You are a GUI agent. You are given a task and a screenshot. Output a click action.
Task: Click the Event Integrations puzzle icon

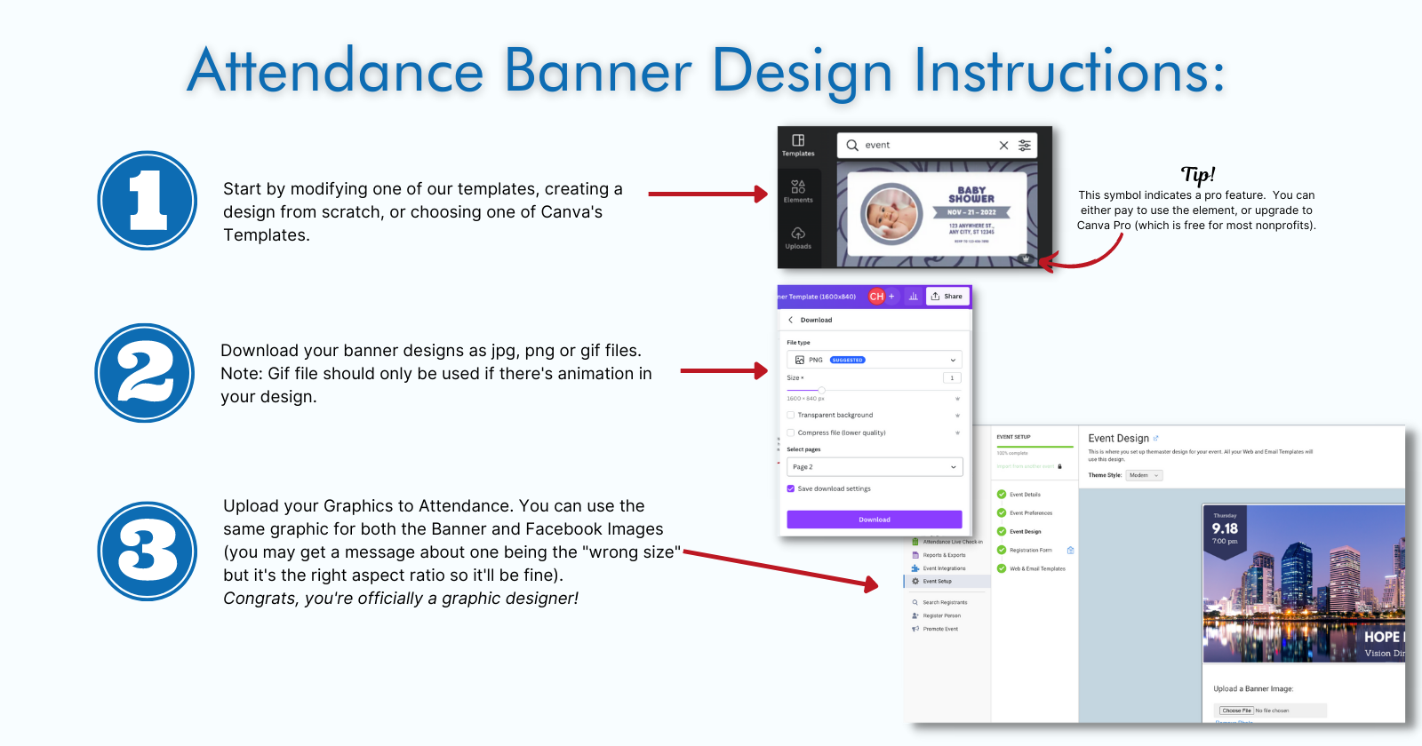(x=915, y=568)
